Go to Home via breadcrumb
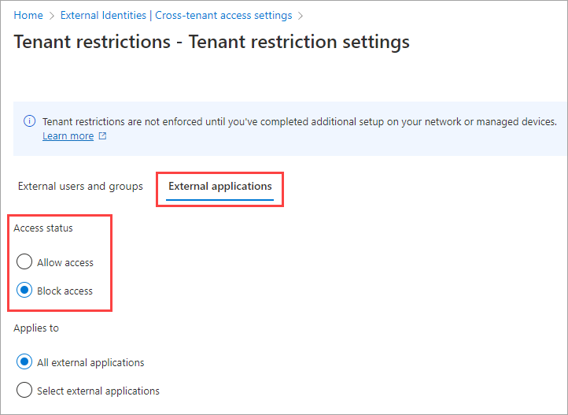Image resolution: width=568 pixels, height=415 pixels. pos(28,15)
